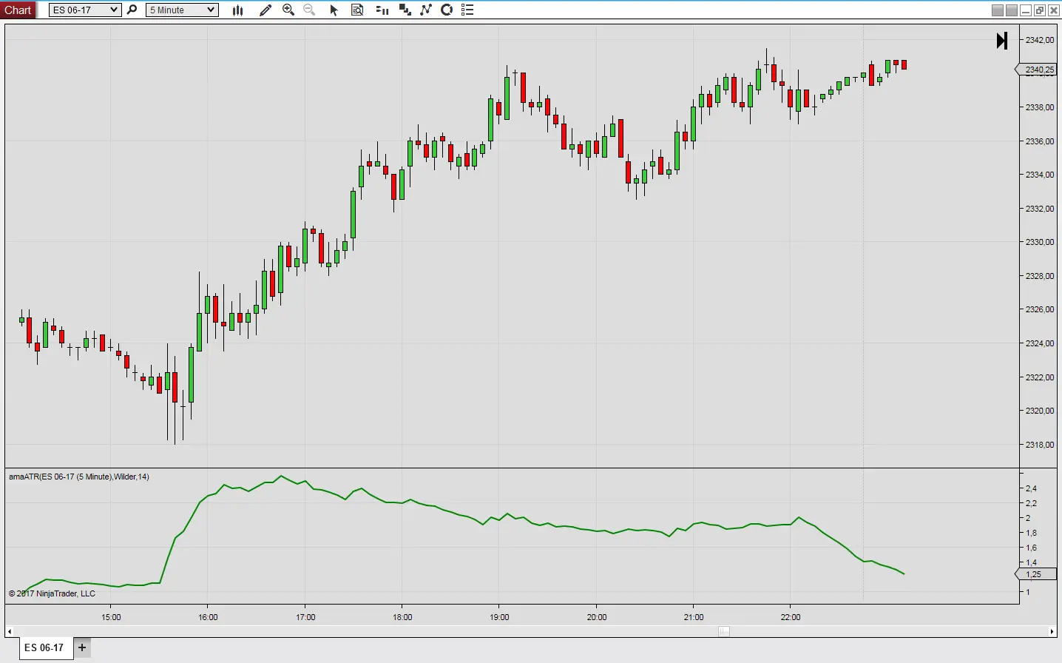Close the chart window
This screenshot has height=663, width=1062.
(x=1054, y=10)
